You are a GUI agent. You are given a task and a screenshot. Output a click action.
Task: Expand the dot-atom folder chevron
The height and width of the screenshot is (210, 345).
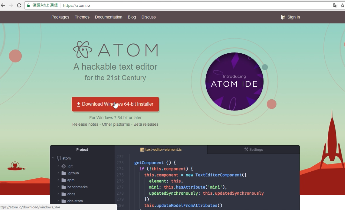[x=58, y=201]
